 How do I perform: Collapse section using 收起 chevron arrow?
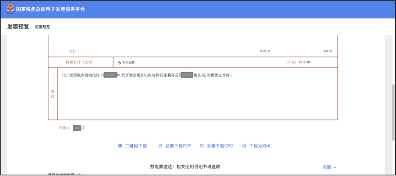335,167
